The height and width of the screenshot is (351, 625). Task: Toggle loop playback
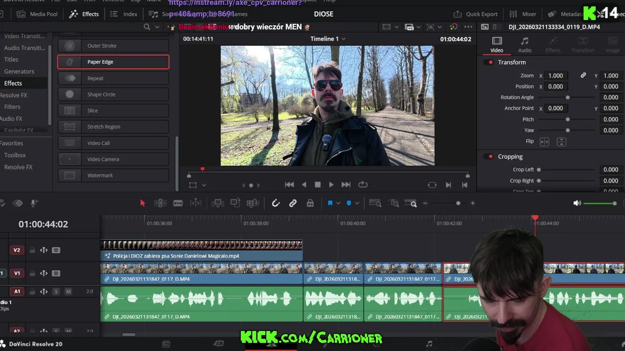[363, 185]
